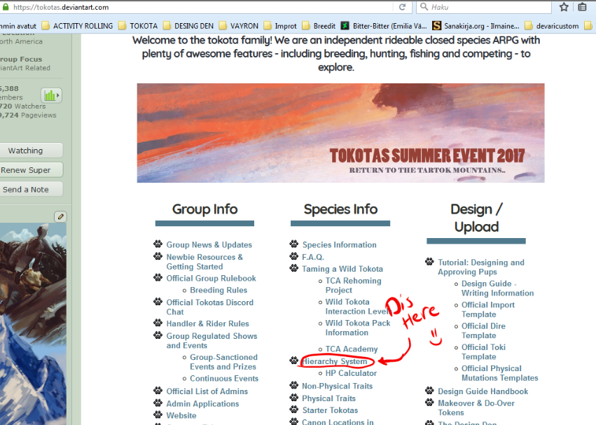Open Official Tokotas Discord Chat link
Viewport: 596px width, 425px height.
pos(210,307)
